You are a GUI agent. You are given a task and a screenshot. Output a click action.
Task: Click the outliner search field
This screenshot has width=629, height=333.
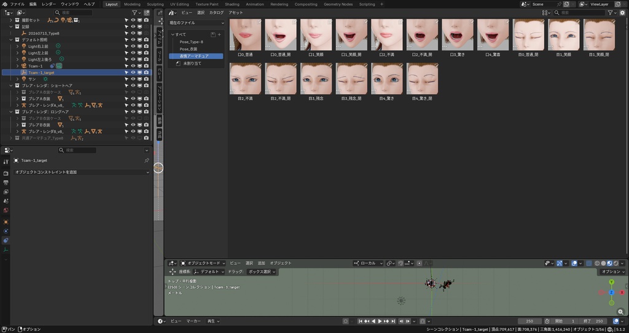[74, 13]
